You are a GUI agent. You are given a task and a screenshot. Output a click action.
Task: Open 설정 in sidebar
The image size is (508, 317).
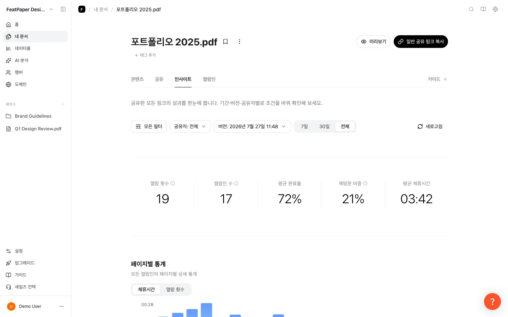35,251
